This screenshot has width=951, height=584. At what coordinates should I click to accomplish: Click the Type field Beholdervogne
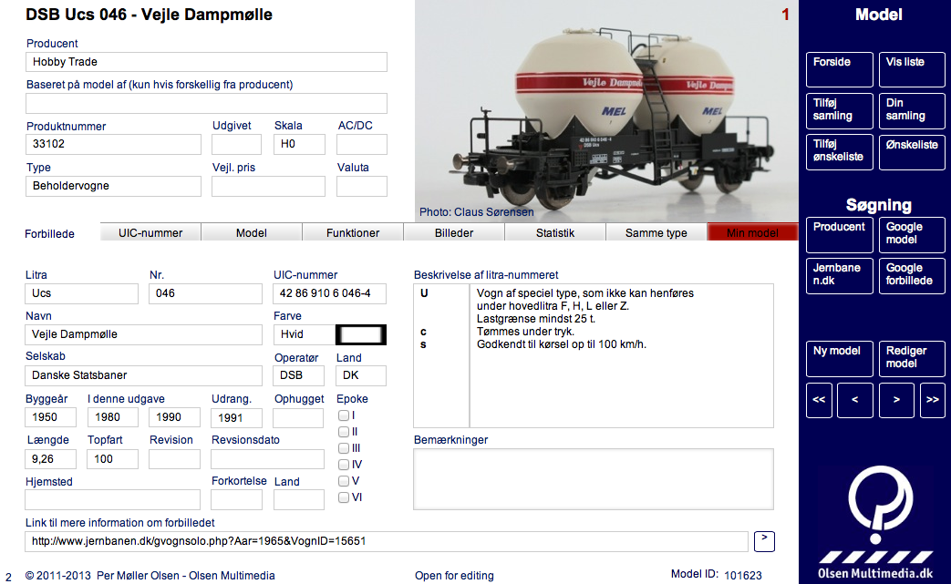tap(113, 186)
